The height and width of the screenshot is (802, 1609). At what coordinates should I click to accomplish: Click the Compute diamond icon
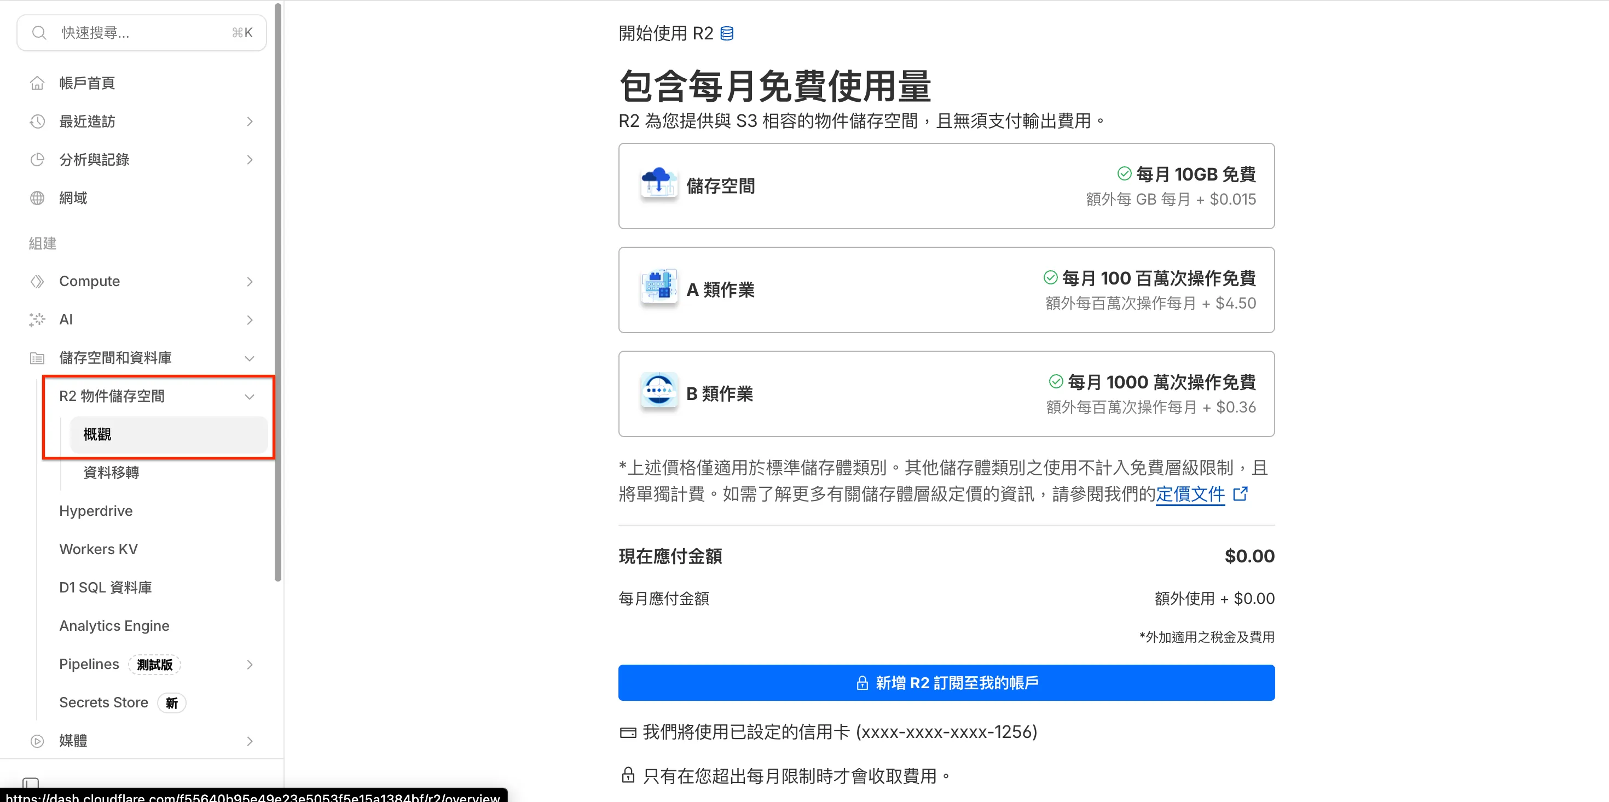(37, 281)
